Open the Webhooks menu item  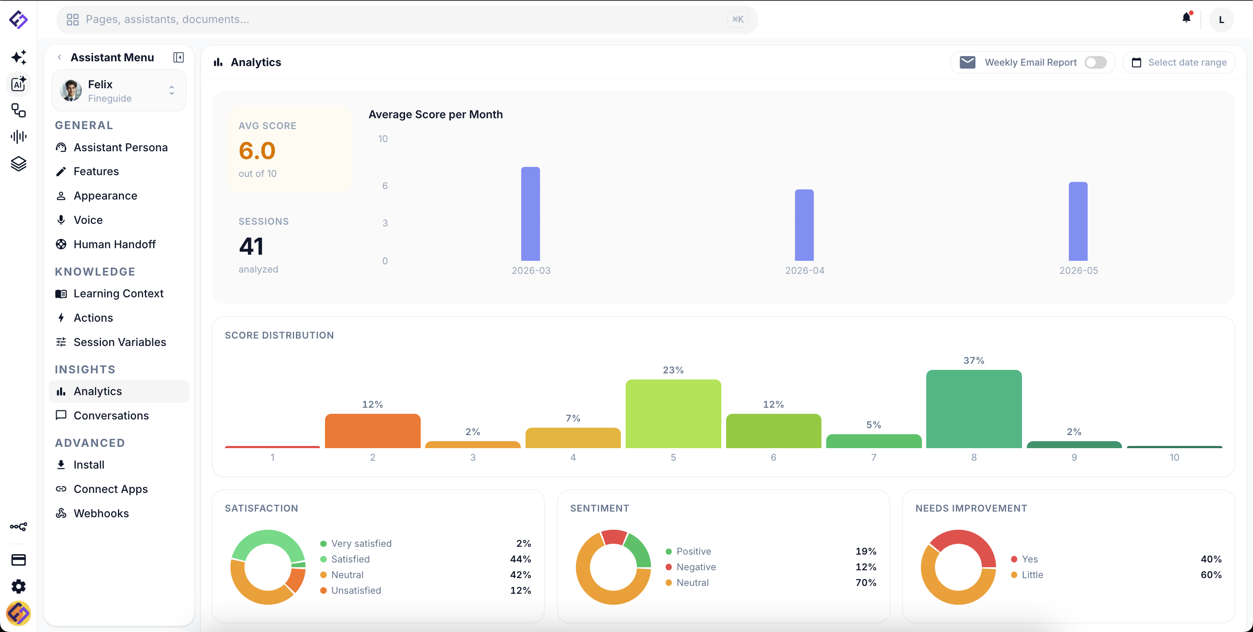click(x=119, y=513)
